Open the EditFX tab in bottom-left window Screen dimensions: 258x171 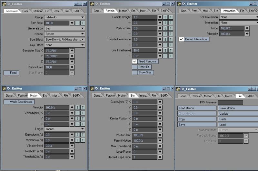point(76,96)
